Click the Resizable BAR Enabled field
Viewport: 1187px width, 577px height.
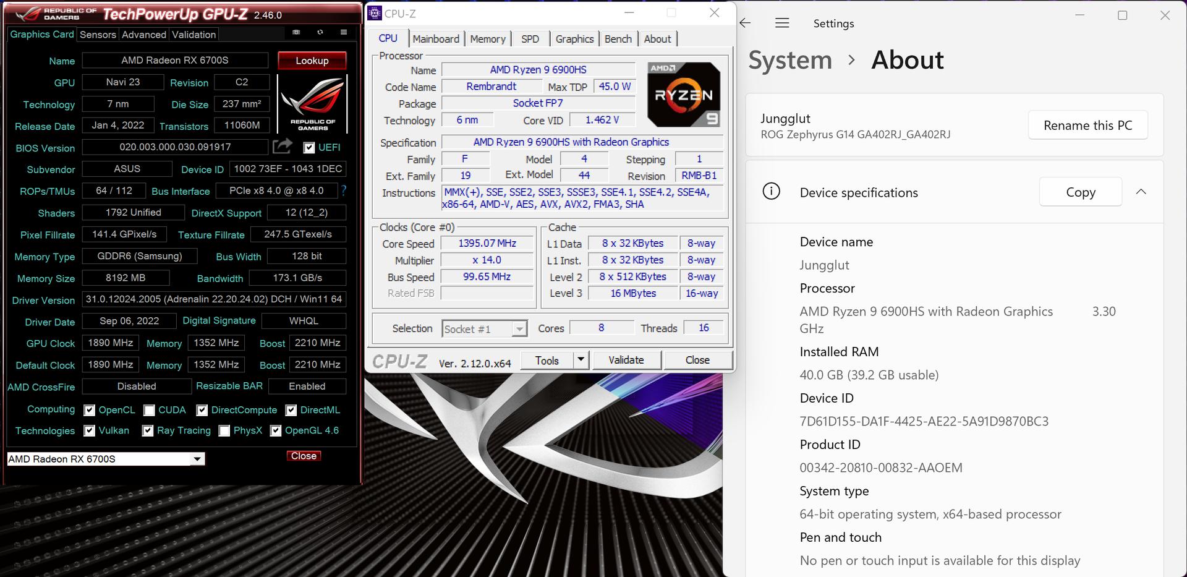pos(307,387)
